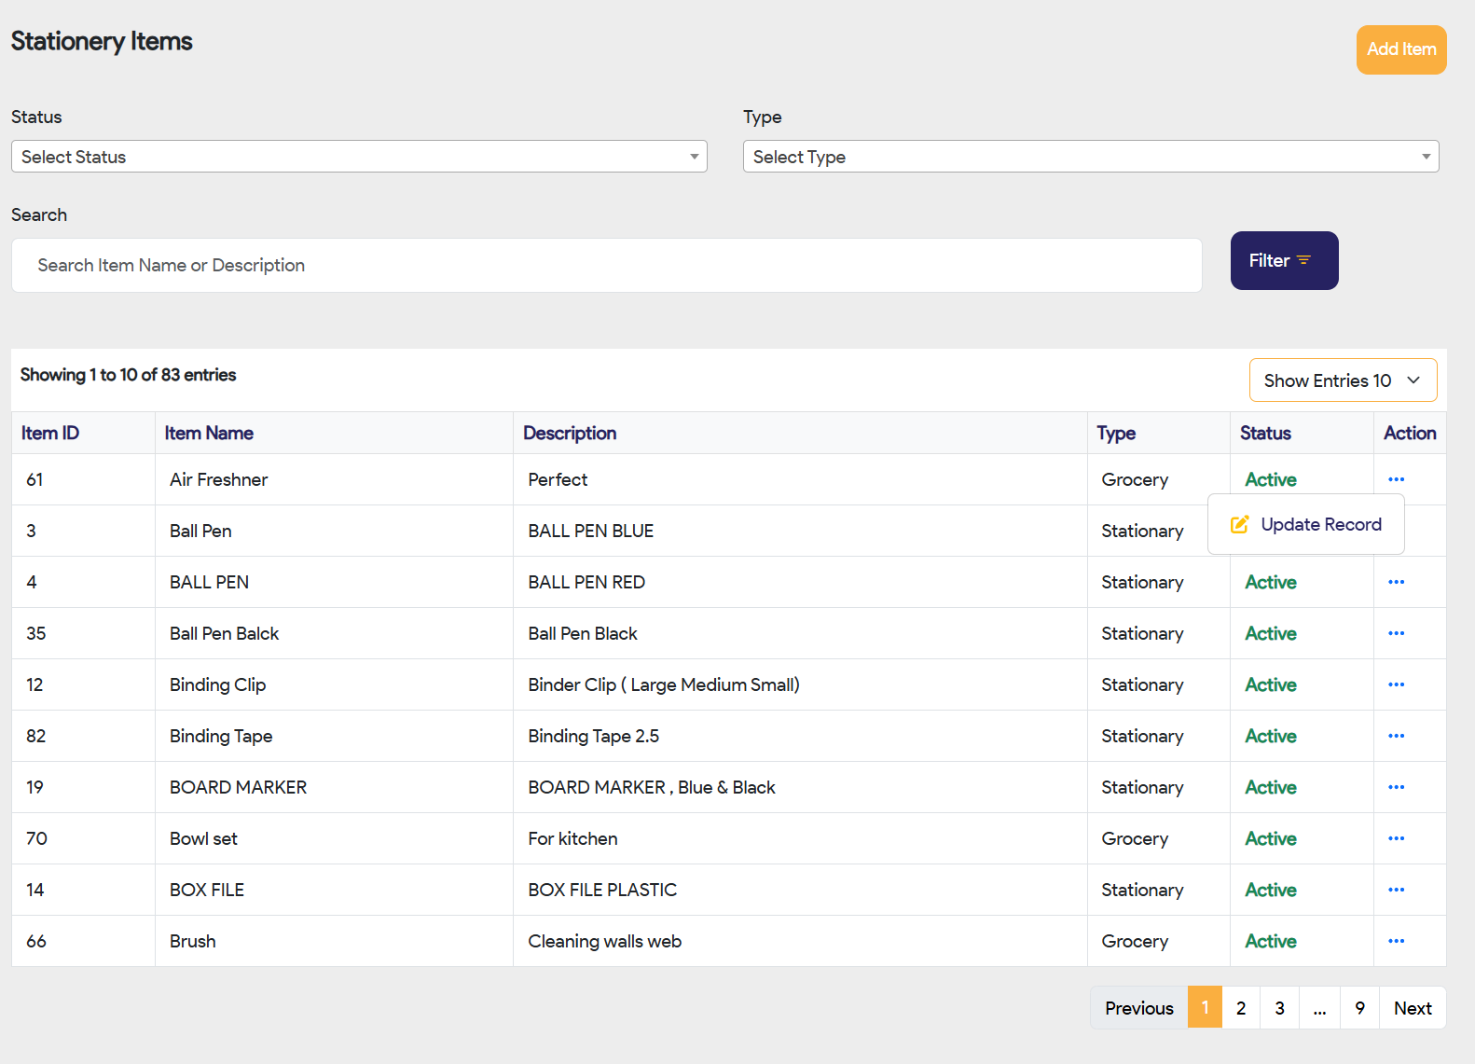Open action menu for Binding Tape row

point(1396,736)
